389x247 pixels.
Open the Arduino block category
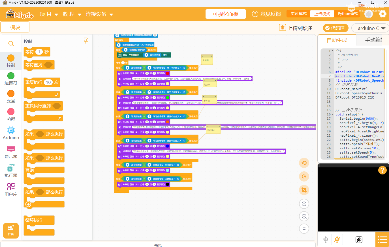pyautogui.click(x=11, y=133)
